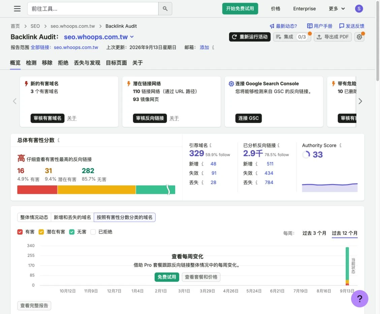Click the 用户手册 book icon
Viewport: 380px width, 314px height.
click(x=310, y=26)
